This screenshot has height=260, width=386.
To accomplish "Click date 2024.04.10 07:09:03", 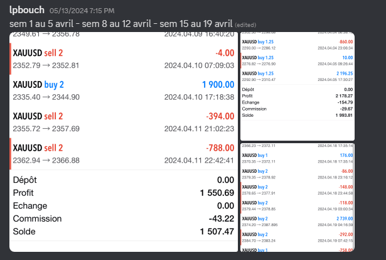I will click(199, 65).
